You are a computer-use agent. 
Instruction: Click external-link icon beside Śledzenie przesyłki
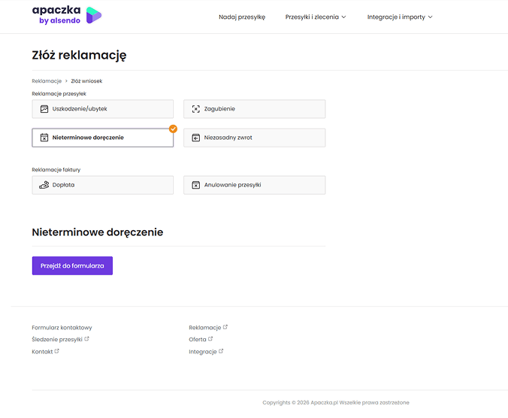point(86,338)
